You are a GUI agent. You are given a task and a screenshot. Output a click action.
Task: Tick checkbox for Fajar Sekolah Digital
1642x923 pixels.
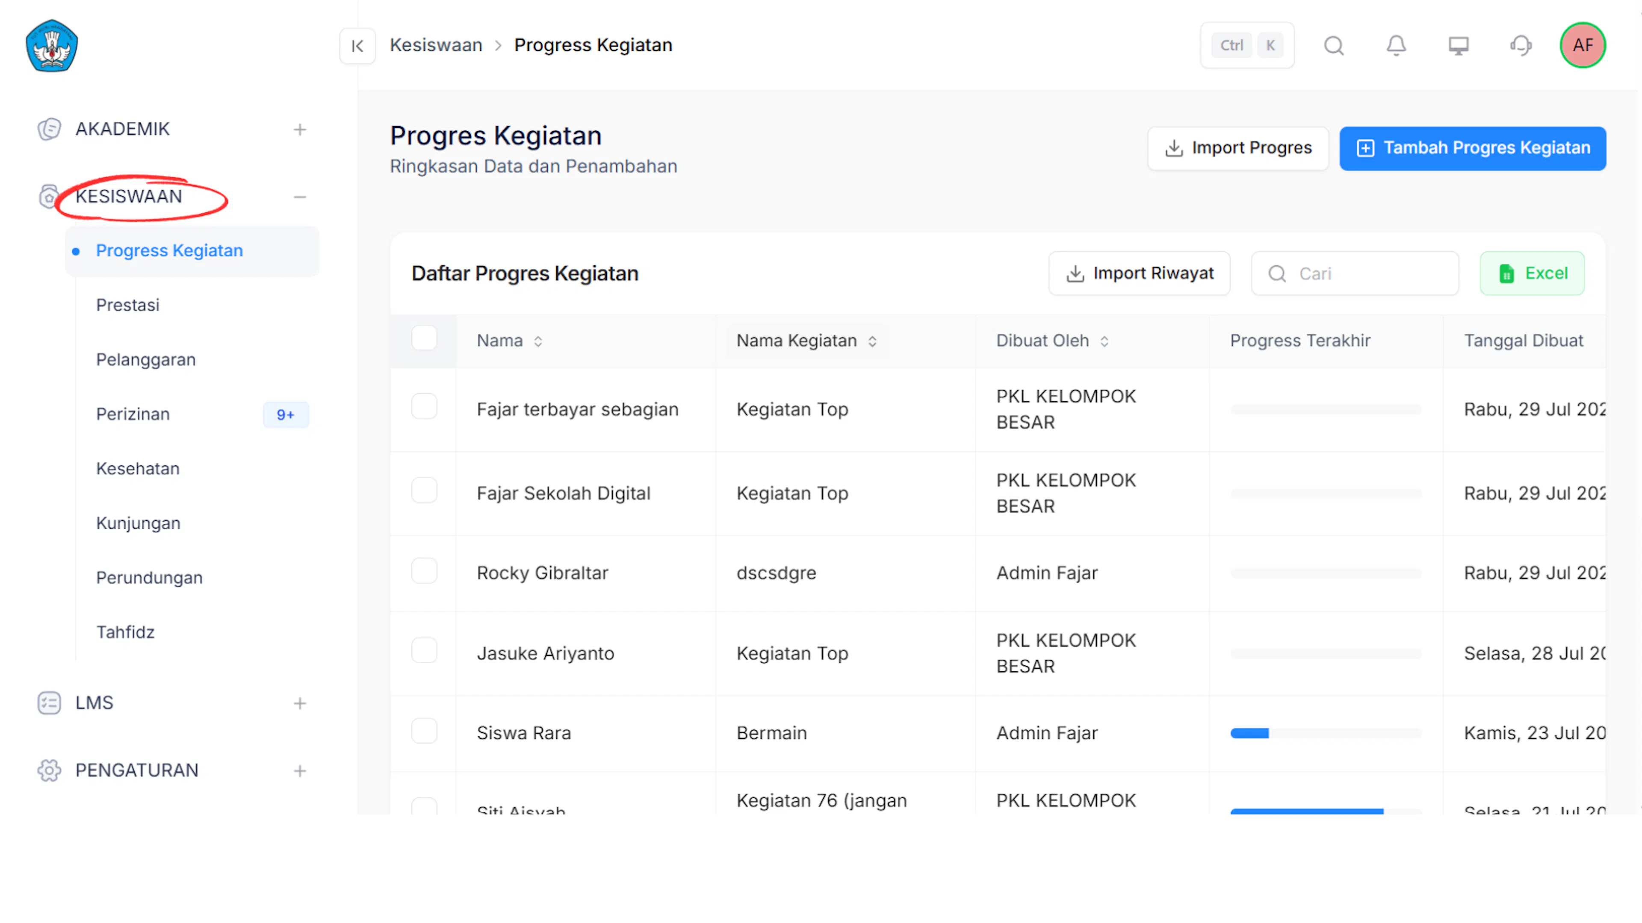[x=424, y=491]
